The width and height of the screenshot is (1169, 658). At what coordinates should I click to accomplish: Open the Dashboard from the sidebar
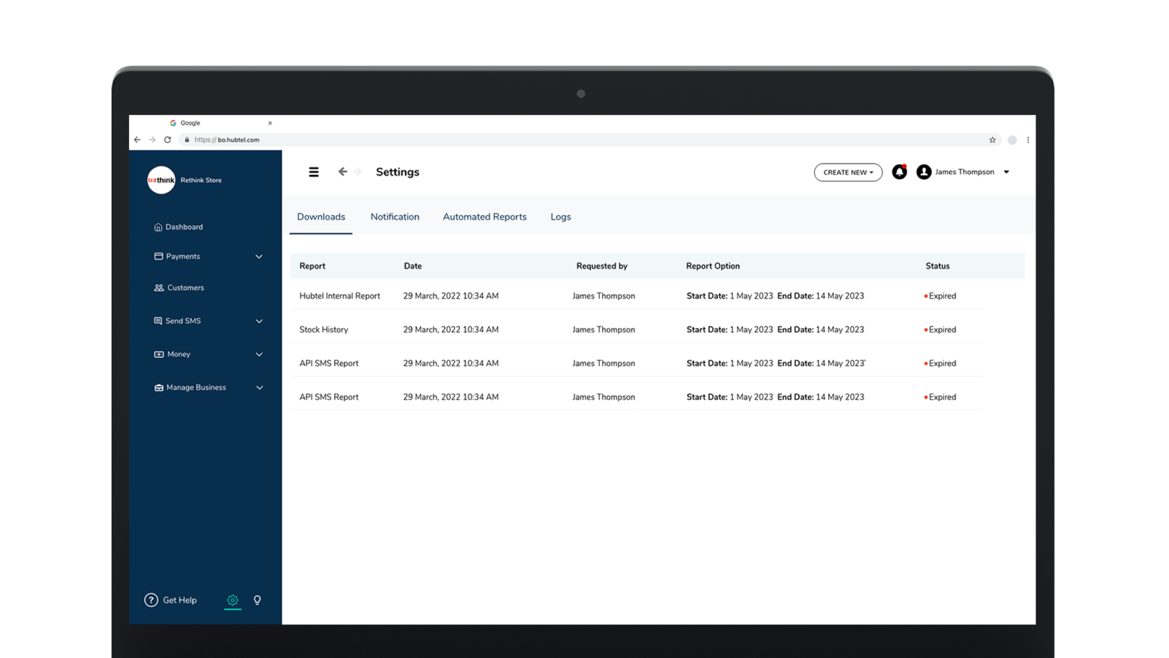(184, 227)
